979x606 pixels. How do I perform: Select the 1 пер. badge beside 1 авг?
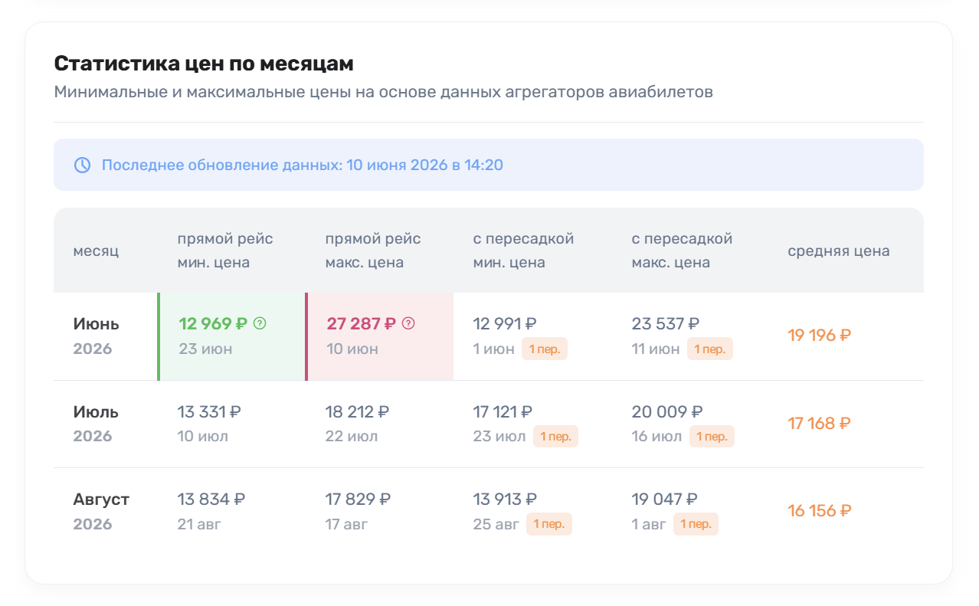pyautogui.click(x=696, y=524)
